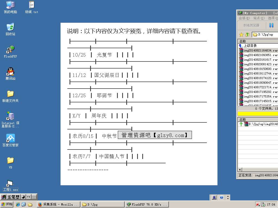Open the 会话 menu in FlashFXP

tap(244, 18)
